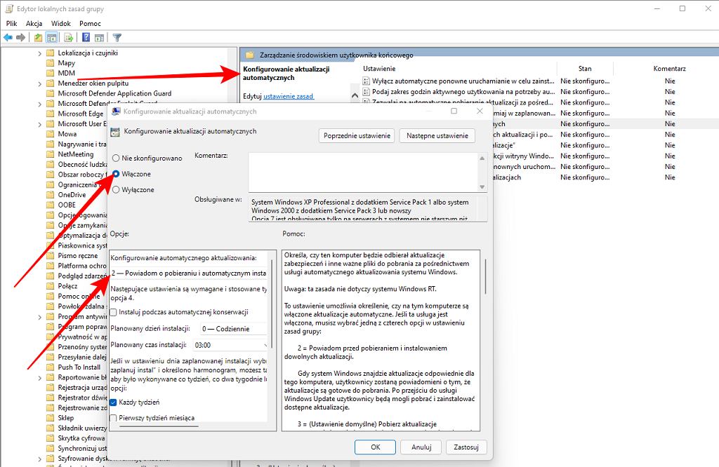719x467 pixels.
Task: Click the NetMeeting folder icon in the tree
Action: [51, 154]
